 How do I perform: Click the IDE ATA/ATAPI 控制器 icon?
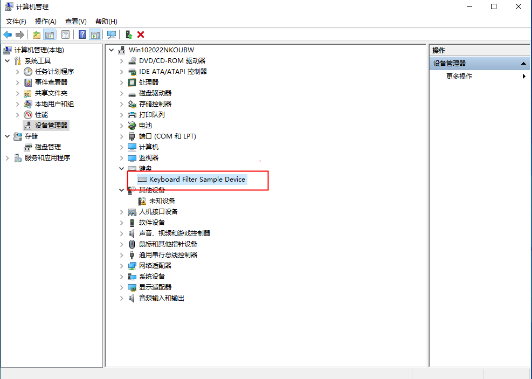(x=132, y=72)
